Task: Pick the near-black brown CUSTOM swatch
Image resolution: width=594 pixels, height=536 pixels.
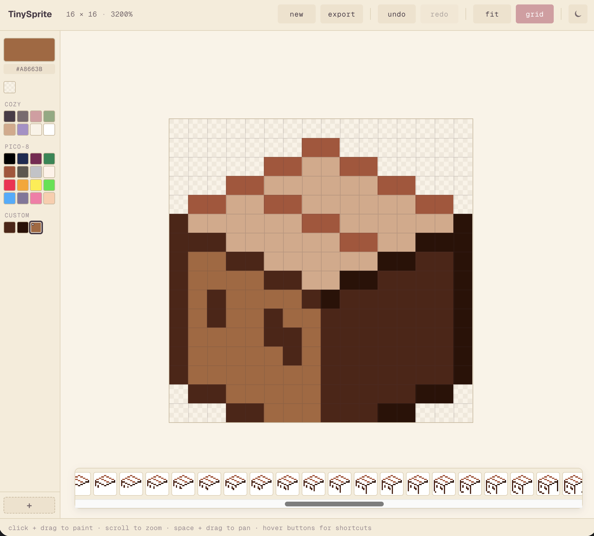Action: (x=23, y=227)
